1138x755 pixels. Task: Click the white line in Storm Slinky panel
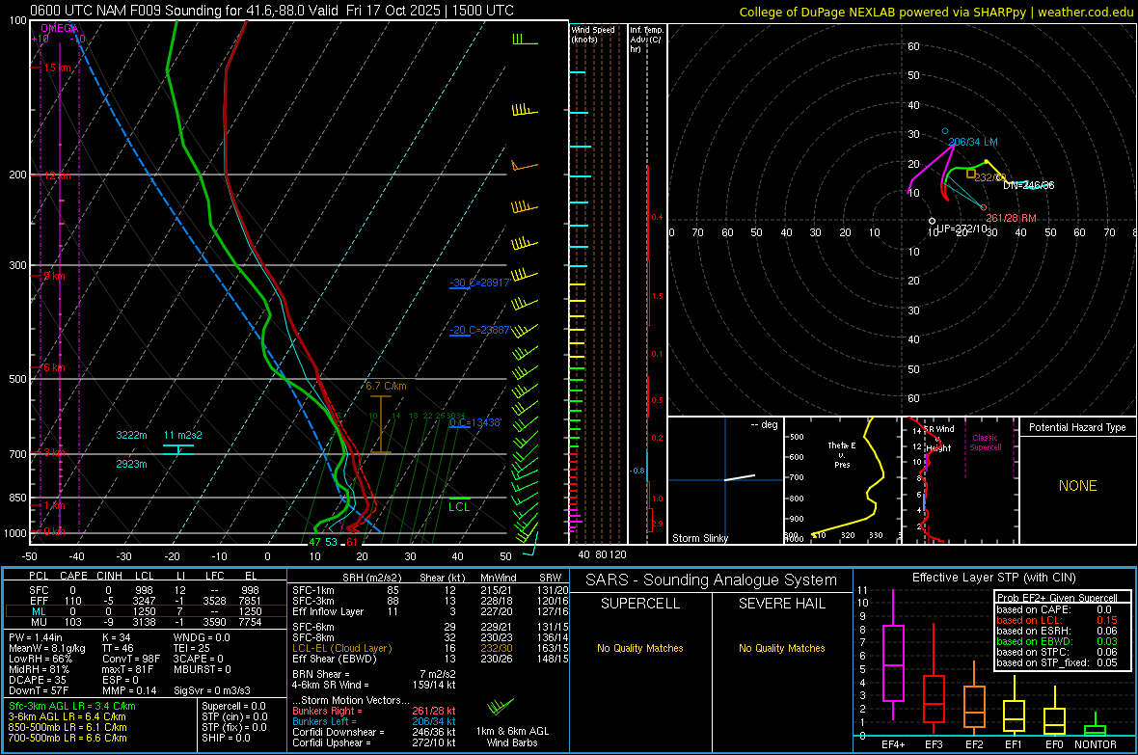coord(740,477)
